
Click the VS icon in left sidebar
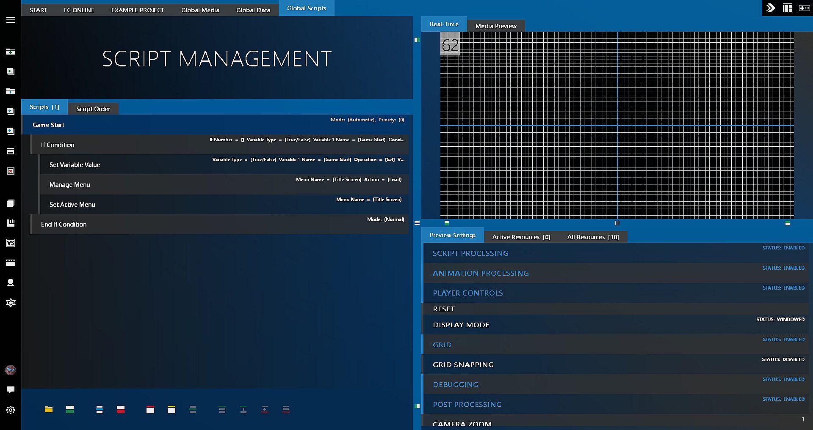[x=11, y=243]
